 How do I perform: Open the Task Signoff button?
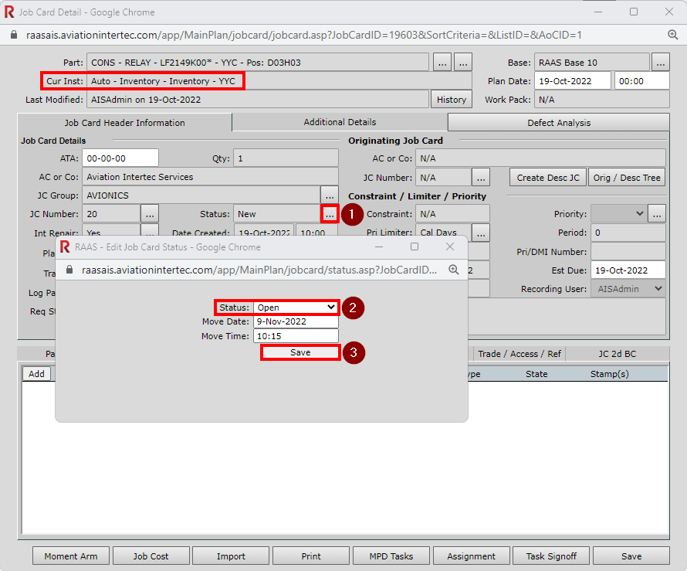point(551,556)
